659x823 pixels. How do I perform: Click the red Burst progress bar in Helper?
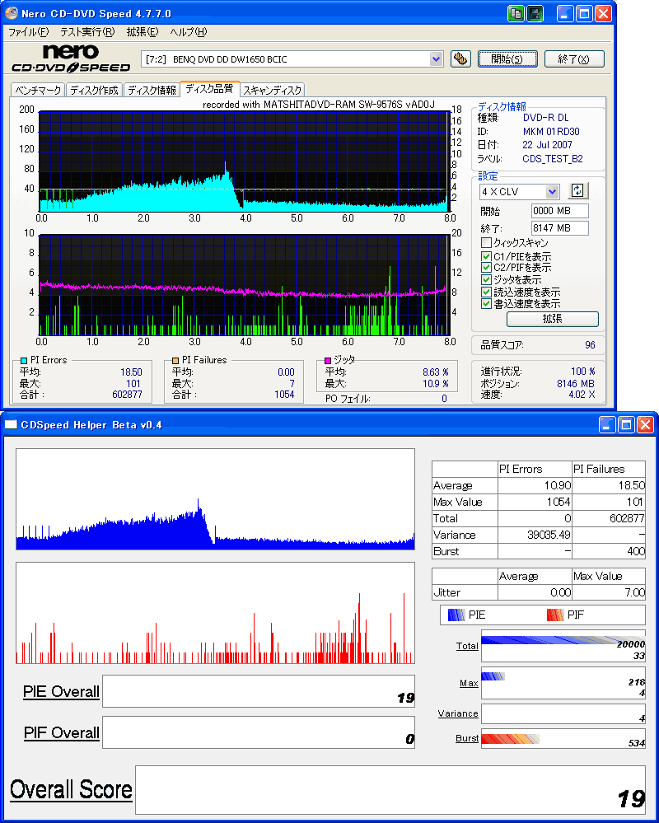(x=511, y=738)
